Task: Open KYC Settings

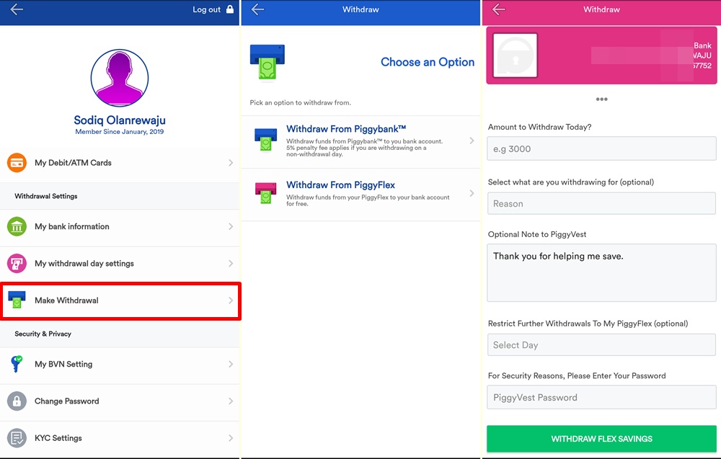Action: pyautogui.click(x=120, y=438)
